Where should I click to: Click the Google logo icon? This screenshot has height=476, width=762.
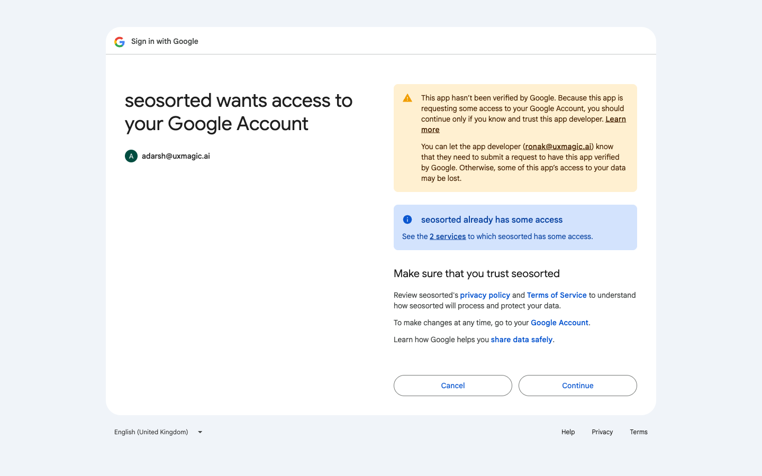(x=120, y=42)
